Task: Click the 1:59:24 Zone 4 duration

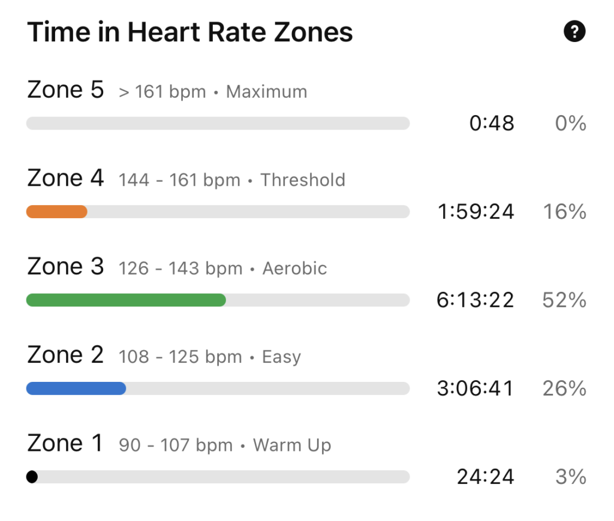Action: click(x=476, y=212)
